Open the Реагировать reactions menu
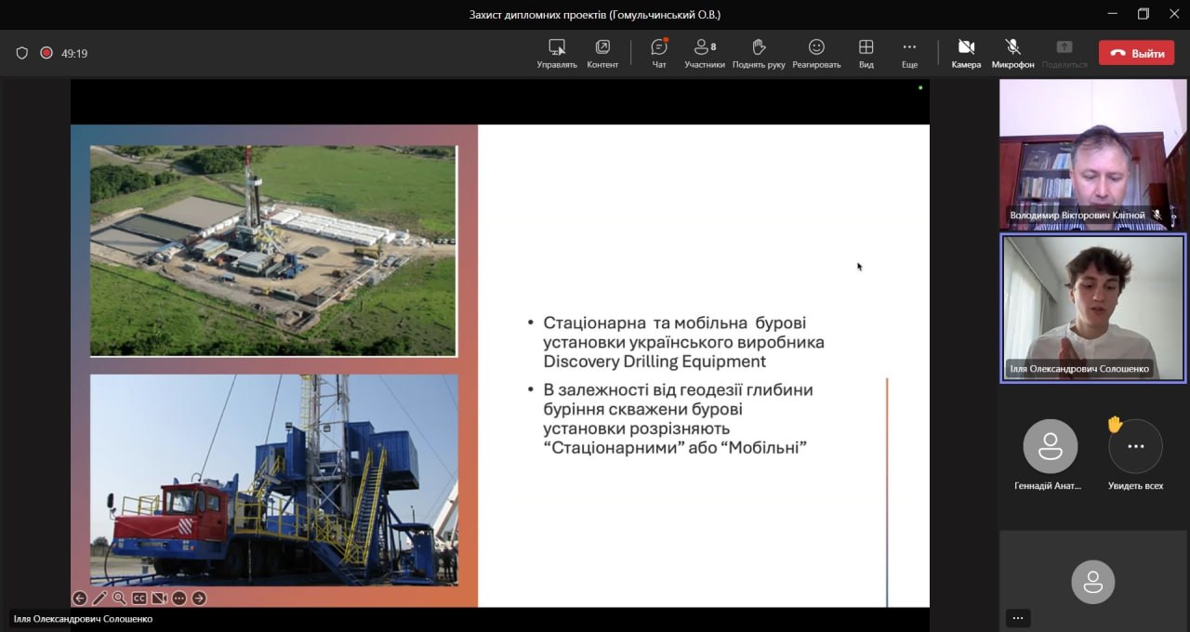 pyautogui.click(x=816, y=53)
